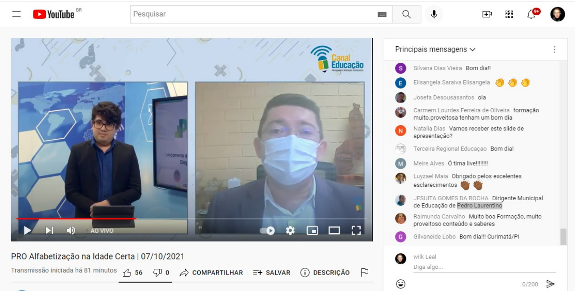Click the red video progress bar
Screen dimensions: 575x291
click(x=76, y=218)
